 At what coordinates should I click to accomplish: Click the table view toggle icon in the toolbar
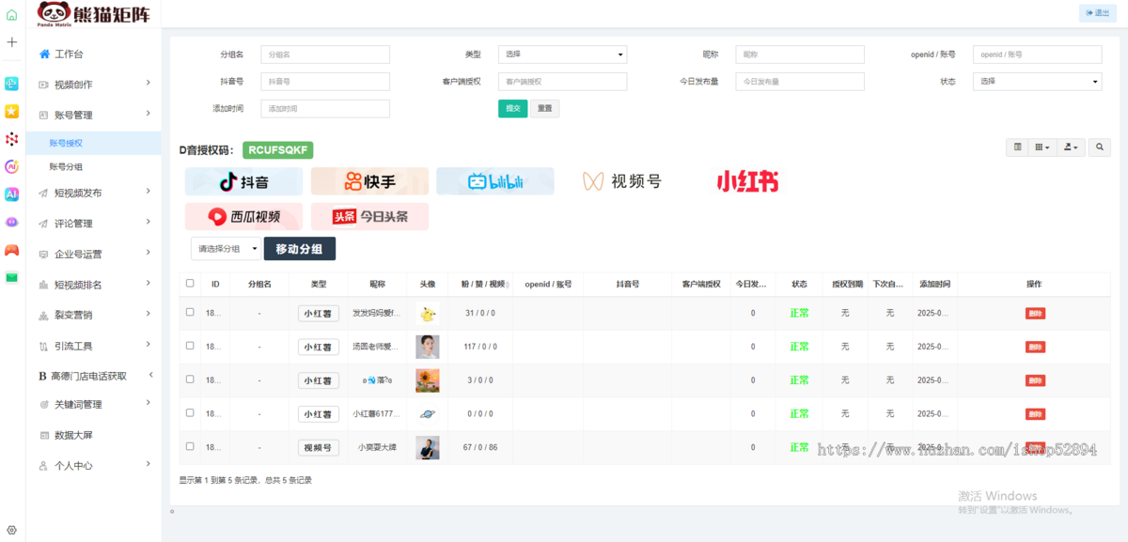pyautogui.click(x=1017, y=147)
